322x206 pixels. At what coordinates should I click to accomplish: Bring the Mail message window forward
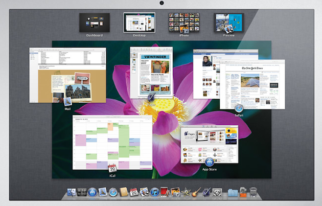(x=67, y=75)
